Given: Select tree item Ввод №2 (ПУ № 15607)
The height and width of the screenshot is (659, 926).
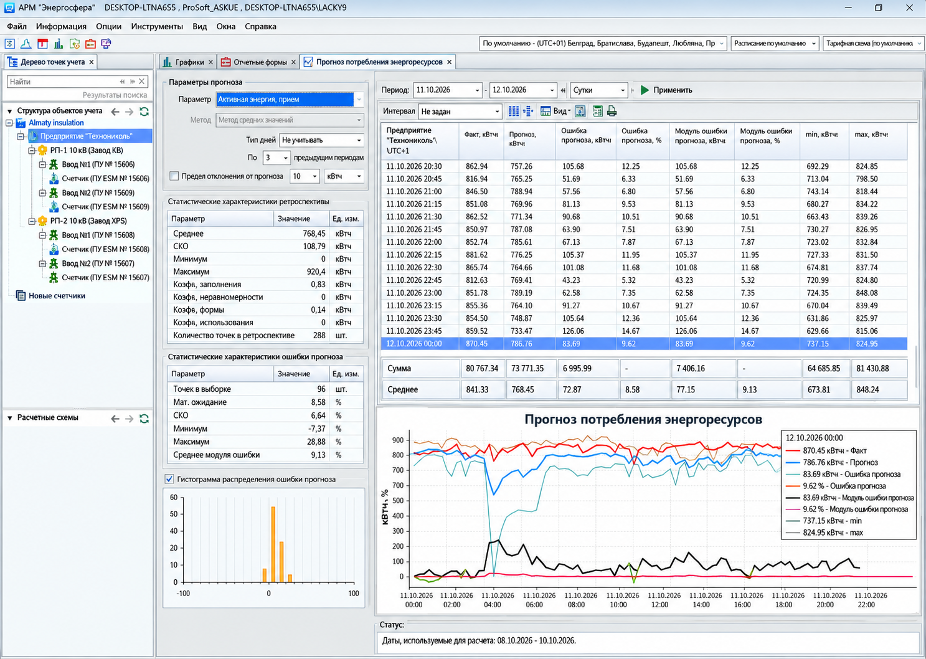Looking at the screenshot, I should pyautogui.click(x=98, y=263).
